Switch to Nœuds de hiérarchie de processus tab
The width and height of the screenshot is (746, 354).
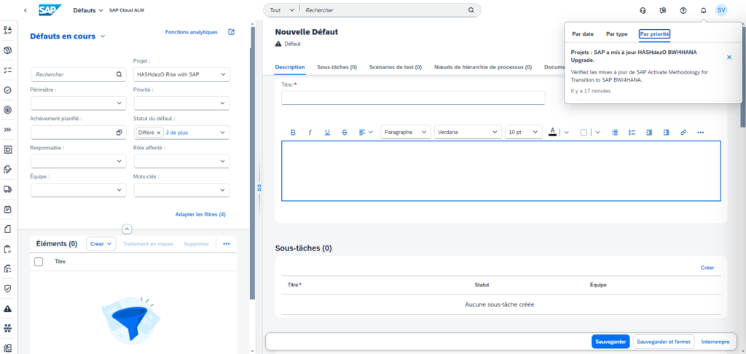pyautogui.click(x=483, y=67)
